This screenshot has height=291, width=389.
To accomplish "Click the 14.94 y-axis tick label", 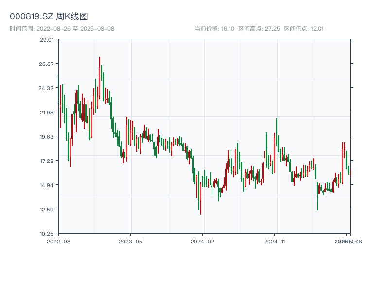I will [x=47, y=185].
